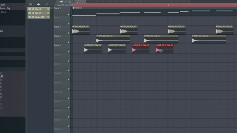Open the menu arrow on the second clap clip
The image size is (237, 133).
coord(145,36)
